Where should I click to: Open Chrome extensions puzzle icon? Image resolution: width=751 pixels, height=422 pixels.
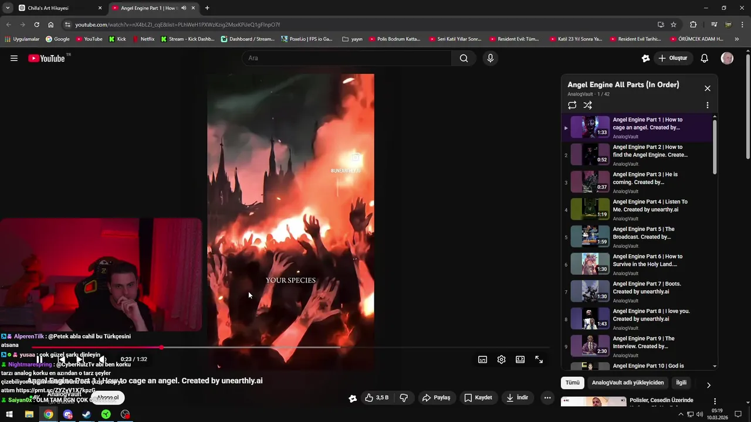click(x=694, y=25)
